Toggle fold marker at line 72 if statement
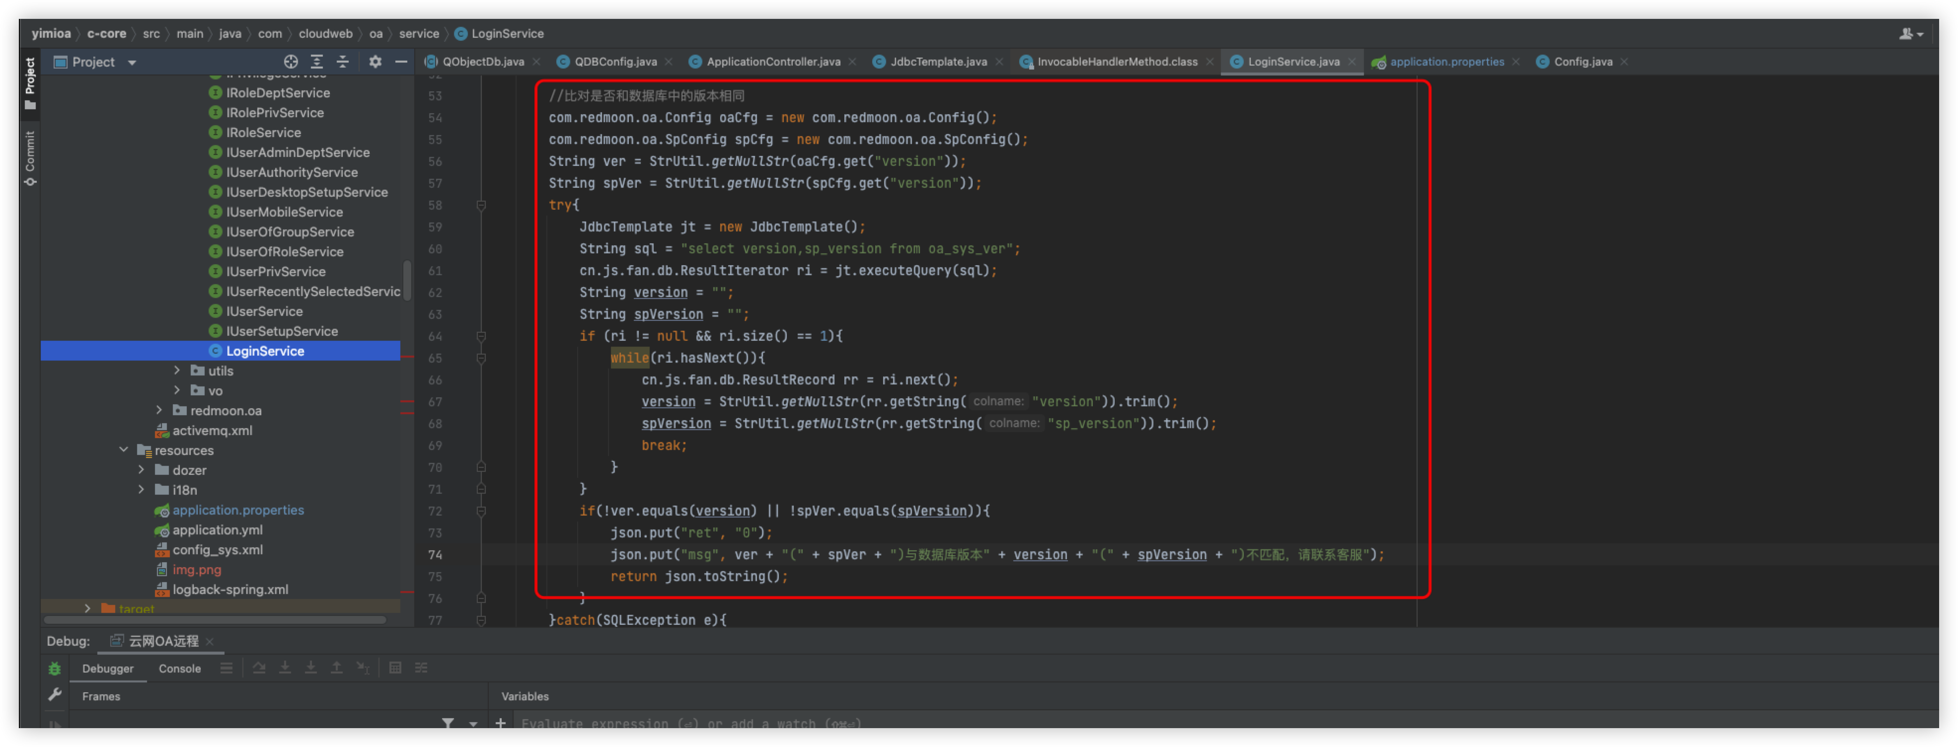 point(481,511)
